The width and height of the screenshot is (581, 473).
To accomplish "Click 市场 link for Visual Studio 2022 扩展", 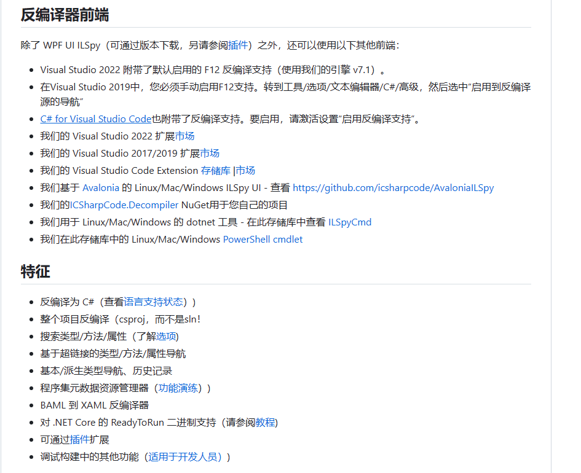I will pos(184,136).
